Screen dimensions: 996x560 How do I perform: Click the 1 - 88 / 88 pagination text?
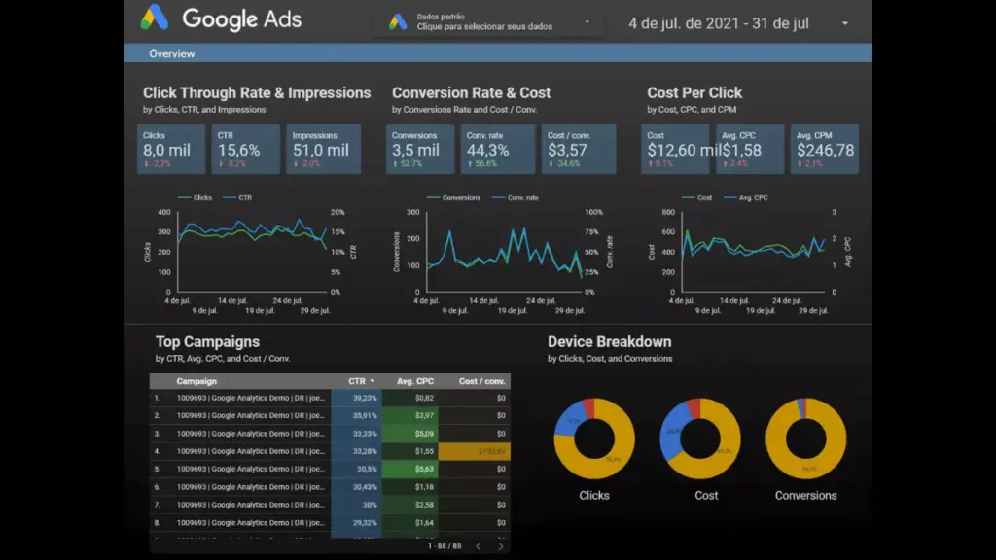[x=445, y=546]
